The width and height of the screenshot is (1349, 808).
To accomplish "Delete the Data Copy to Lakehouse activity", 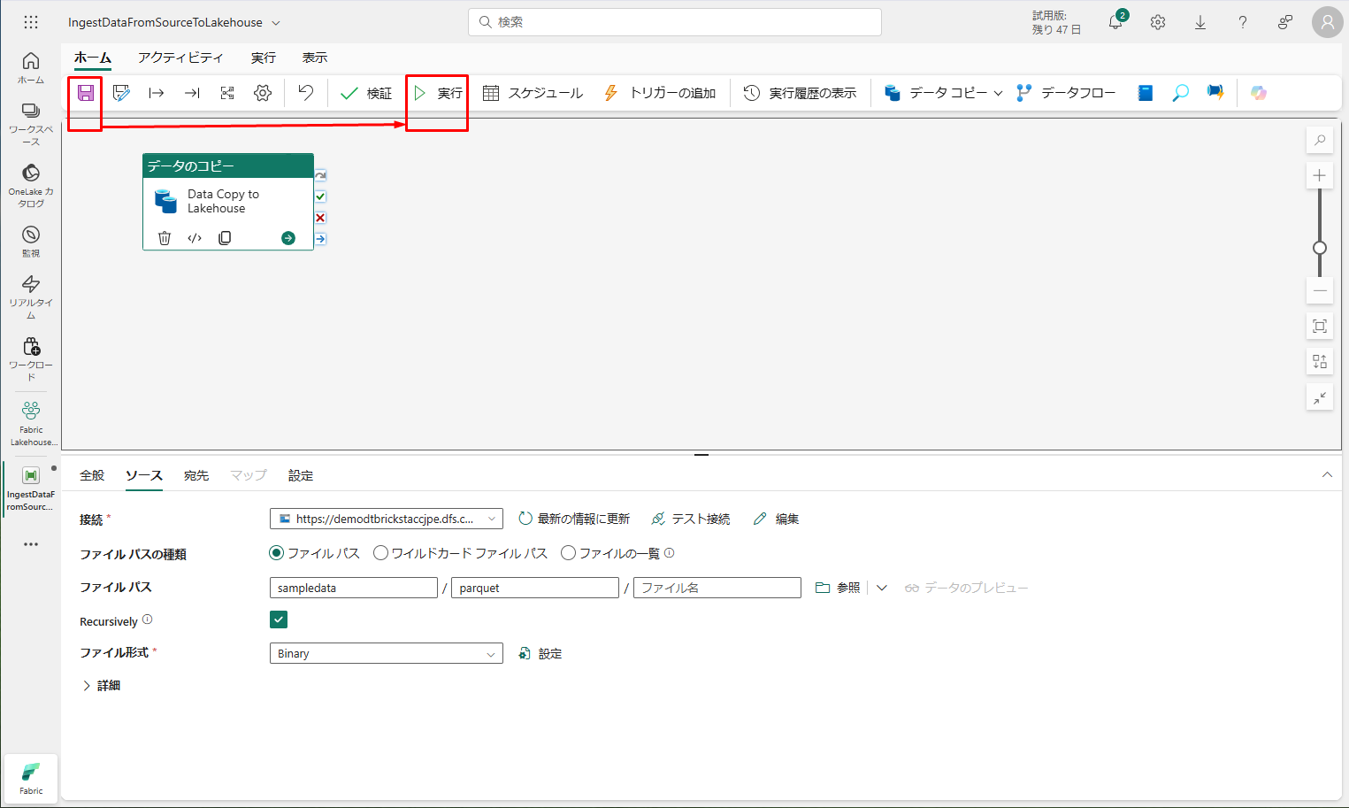I will pos(165,238).
